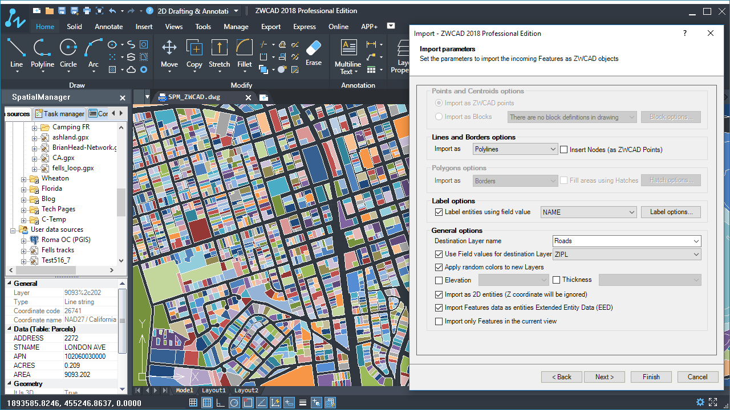Screen dimensions: 730x410
Task: Click the hatch tool in Draw panel
Action: point(112,69)
